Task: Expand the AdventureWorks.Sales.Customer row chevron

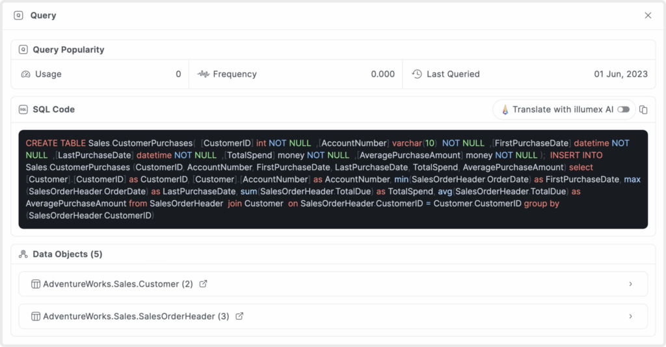Action: pyautogui.click(x=631, y=284)
